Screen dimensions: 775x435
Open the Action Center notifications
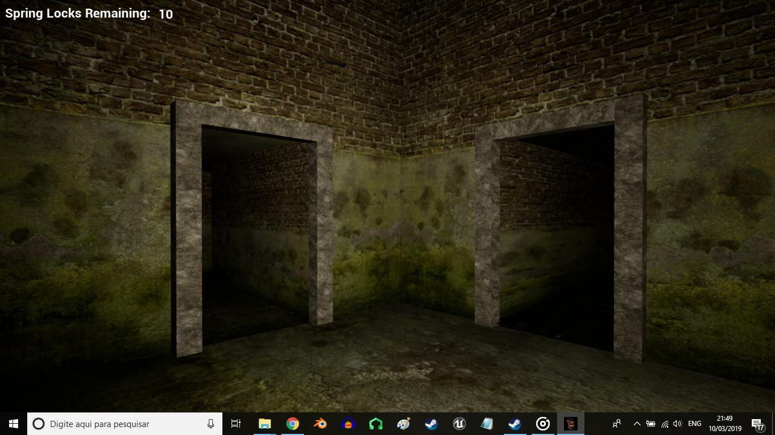point(758,424)
